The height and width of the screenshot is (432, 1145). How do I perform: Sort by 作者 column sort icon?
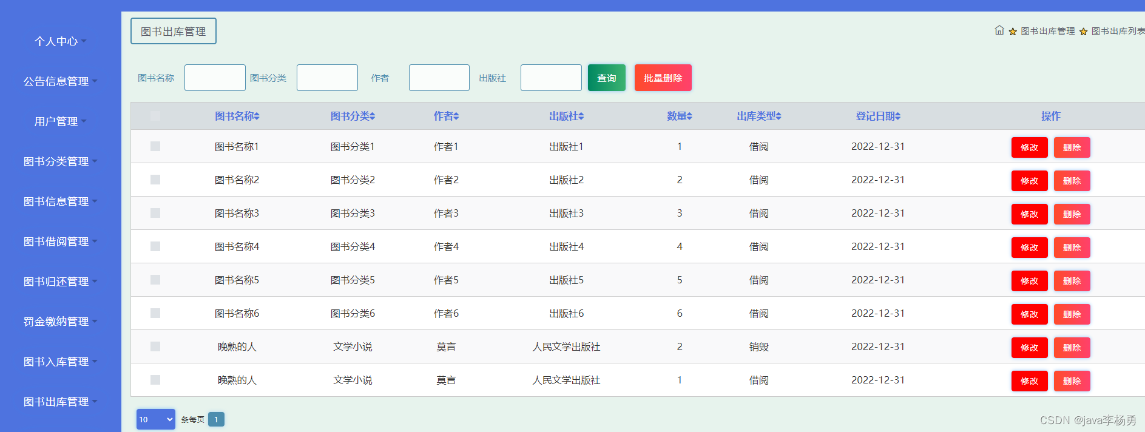pyautogui.click(x=456, y=116)
